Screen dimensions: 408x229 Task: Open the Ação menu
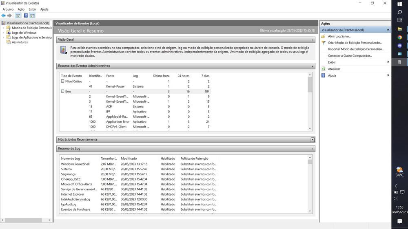[x=21, y=9]
